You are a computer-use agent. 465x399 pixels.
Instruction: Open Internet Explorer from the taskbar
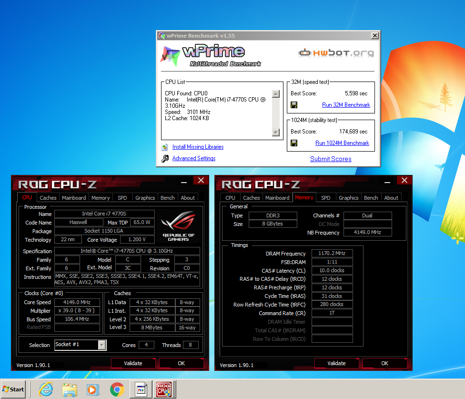click(46, 389)
